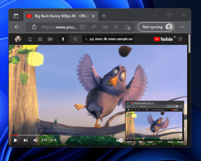The width and height of the screenshot is (201, 161).
Task: Start Read aloud from the address bar
Action: pos(94,27)
